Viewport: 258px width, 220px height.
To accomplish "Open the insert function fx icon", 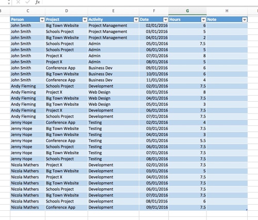I will [x=37, y=2].
